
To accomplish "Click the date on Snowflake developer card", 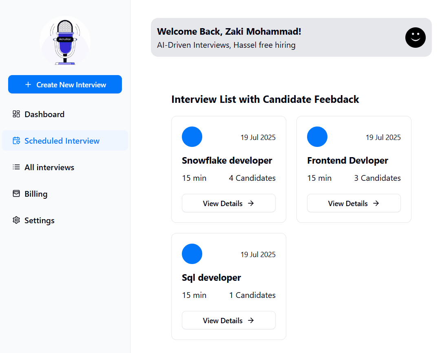I will point(258,138).
